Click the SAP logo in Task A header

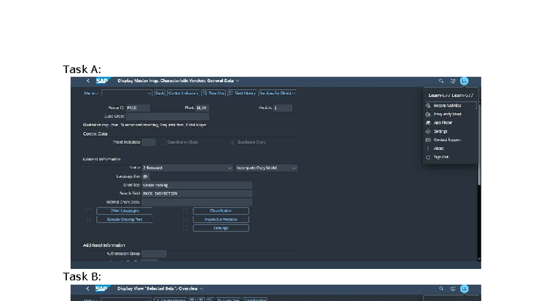pyautogui.click(x=102, y=81)
